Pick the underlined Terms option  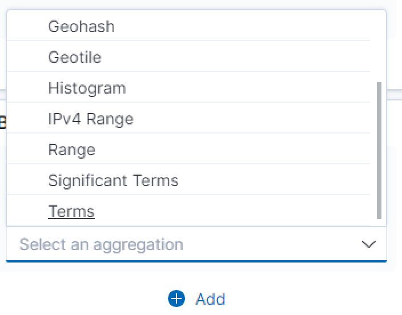71,212
